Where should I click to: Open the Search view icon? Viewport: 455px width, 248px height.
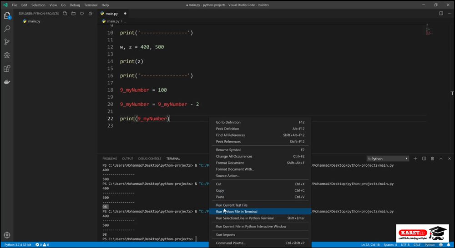[7, 29]
